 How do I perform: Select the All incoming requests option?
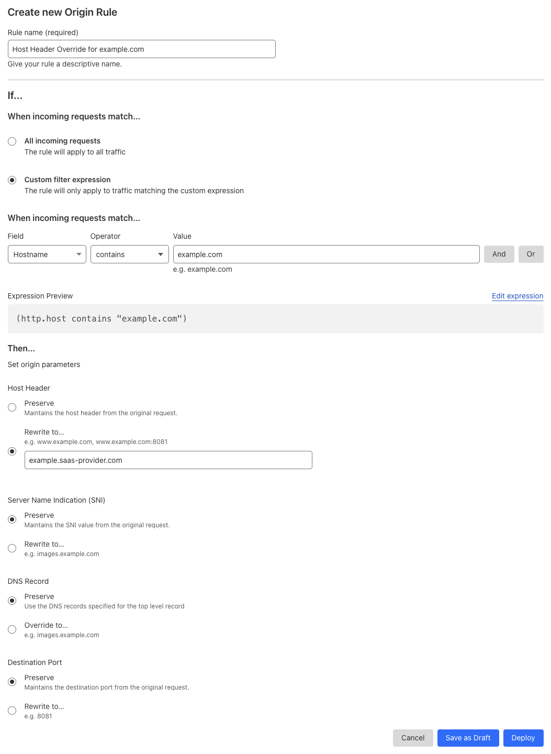(12, 141)
